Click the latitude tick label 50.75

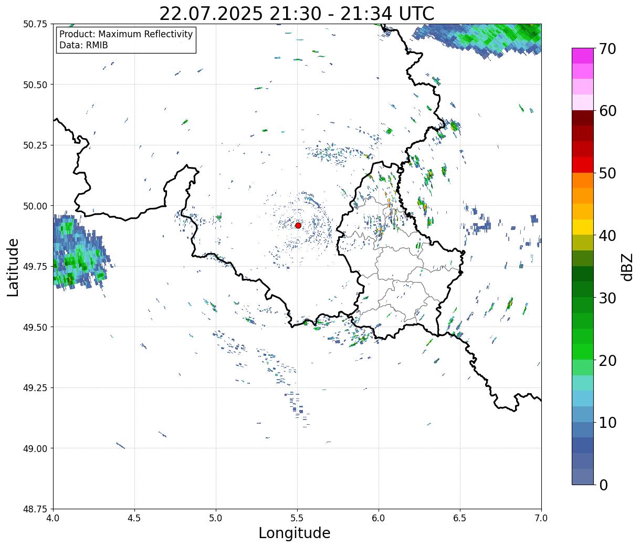pos(35,24)
